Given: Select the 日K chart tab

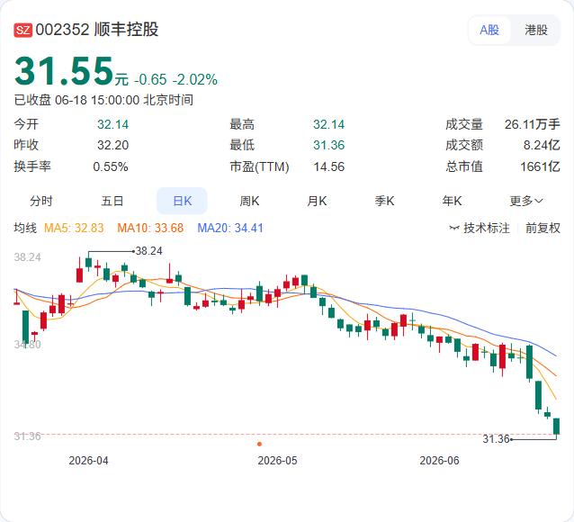Looking at the screenshot, I should (182, 201).
